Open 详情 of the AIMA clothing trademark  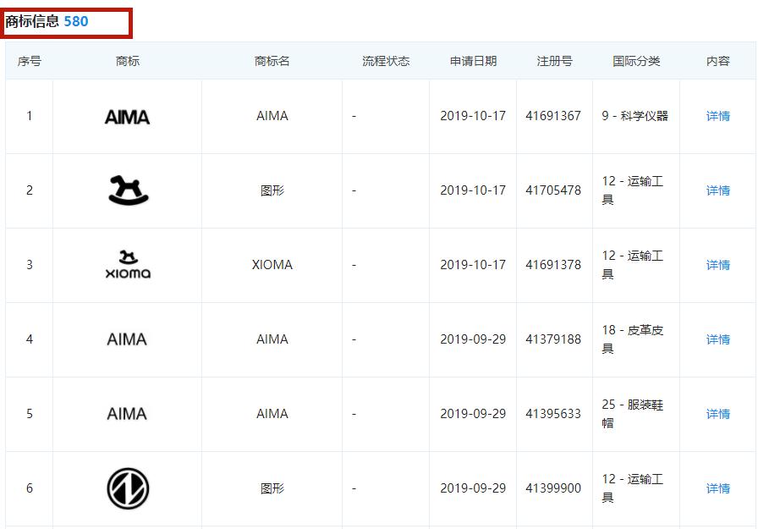point(717,414)
